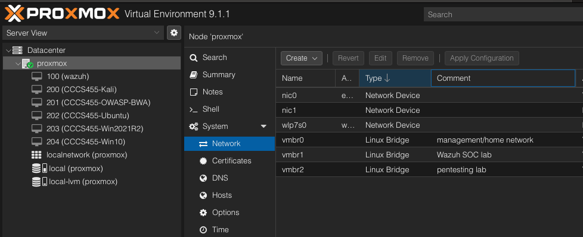This screenshot has width=583, height=237.
Task: Click monitor icon of 203 (CCCS455-Win2021R2)
Action: [x=36, y=129]
